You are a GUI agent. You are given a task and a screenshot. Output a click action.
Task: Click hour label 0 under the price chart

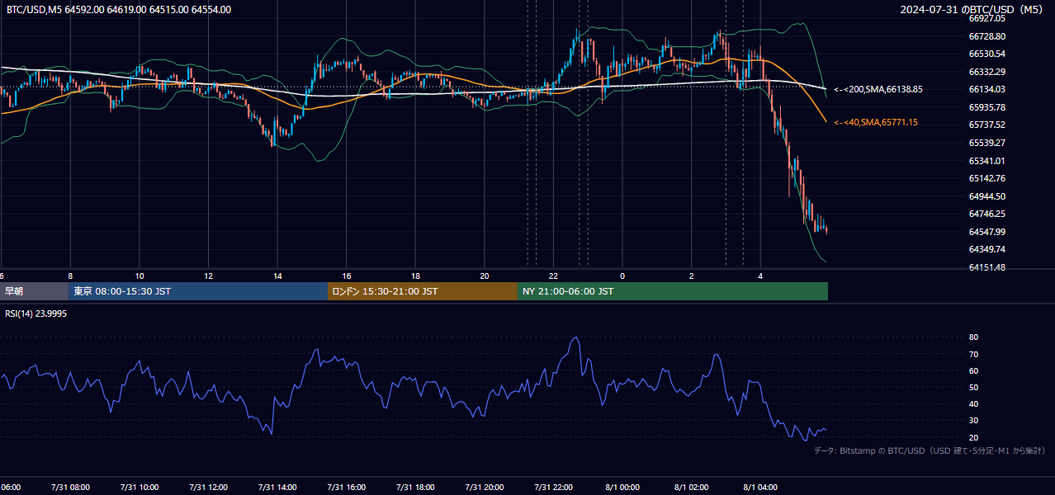pos(622,276)
